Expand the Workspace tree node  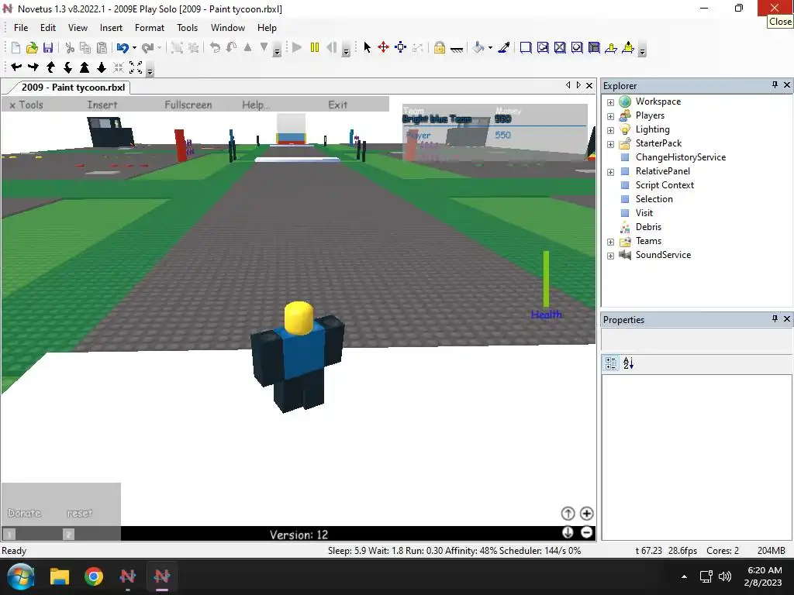[611, 102]
